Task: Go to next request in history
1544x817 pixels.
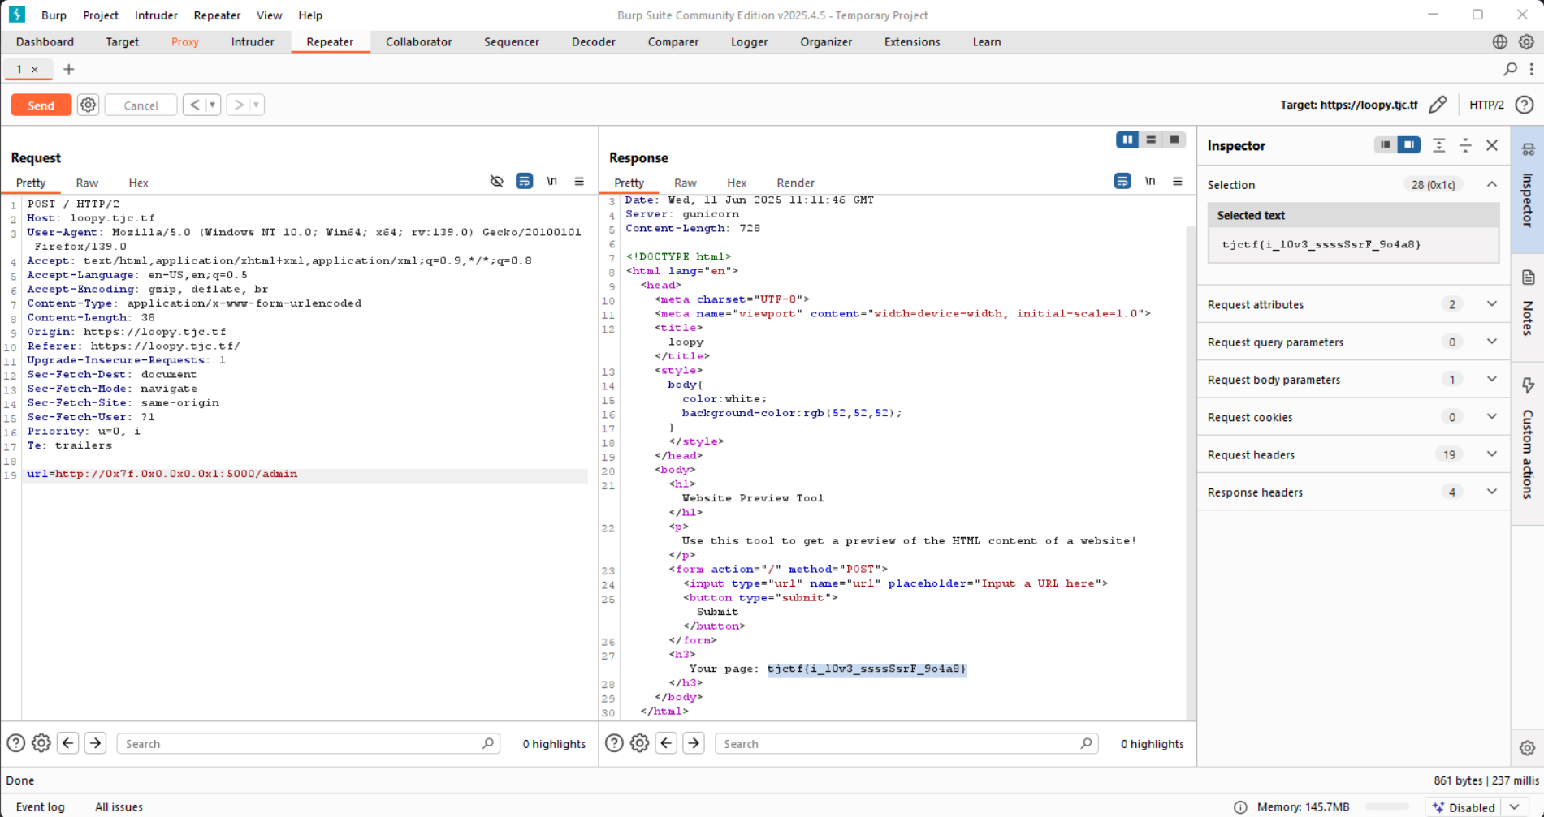Action: click(x=238, y=105)
